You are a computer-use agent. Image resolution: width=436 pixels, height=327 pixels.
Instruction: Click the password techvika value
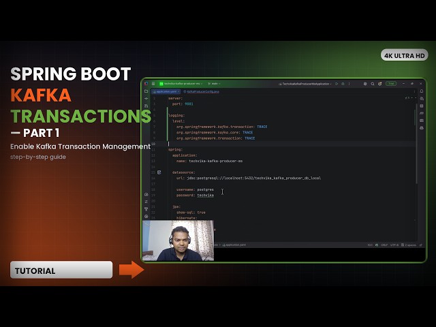[206, 196]
